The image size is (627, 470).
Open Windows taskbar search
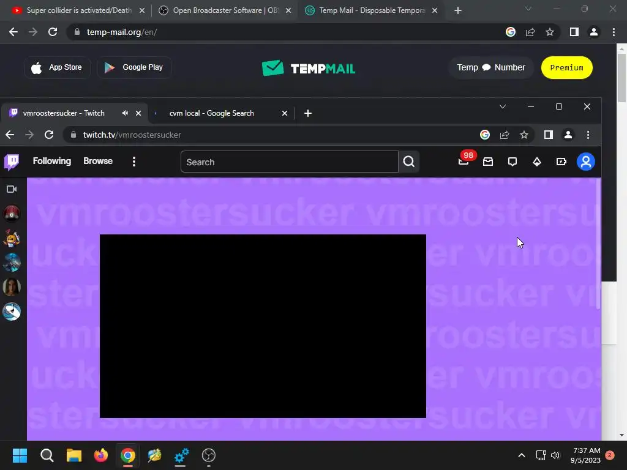(x=47, y=455)
